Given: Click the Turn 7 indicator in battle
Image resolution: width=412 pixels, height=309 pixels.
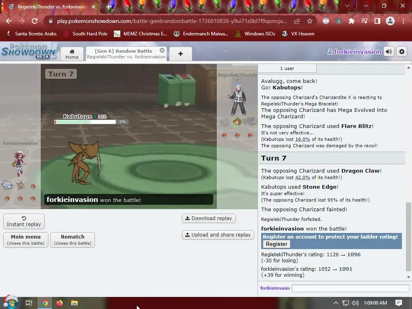Looking at the screenshot, I should coord(61,74).
